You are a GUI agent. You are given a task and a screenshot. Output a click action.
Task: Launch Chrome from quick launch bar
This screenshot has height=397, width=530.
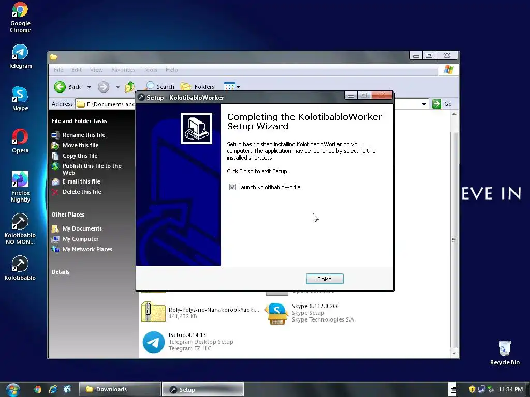(x=38, y=390)
